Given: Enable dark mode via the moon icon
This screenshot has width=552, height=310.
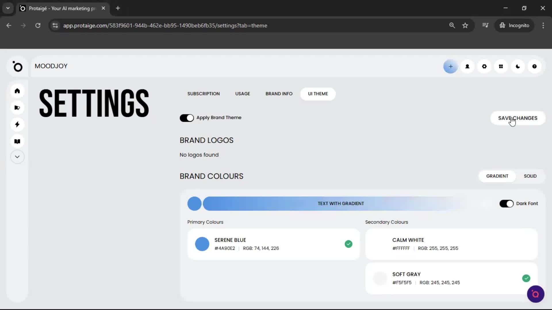Looking at the screenshot, I should pos(518,66).
